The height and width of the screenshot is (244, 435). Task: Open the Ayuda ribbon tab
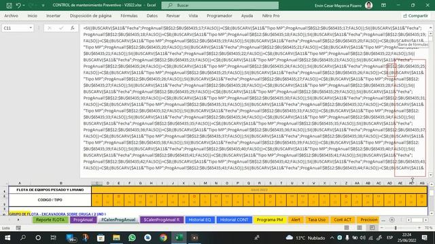tap(247, 16)
